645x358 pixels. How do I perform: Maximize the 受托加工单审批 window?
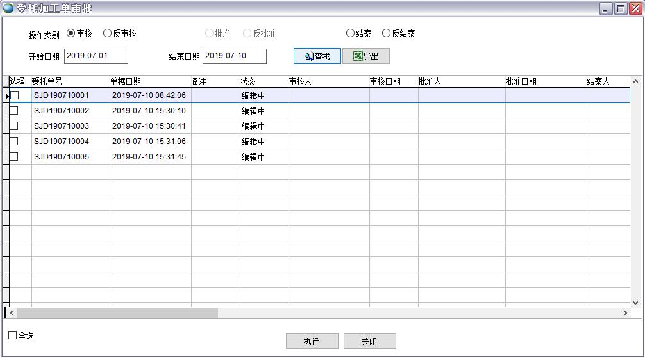click(x=621, y=8)
